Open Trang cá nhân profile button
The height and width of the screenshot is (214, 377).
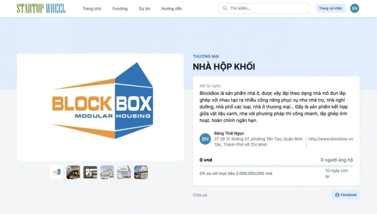[330, 8]
